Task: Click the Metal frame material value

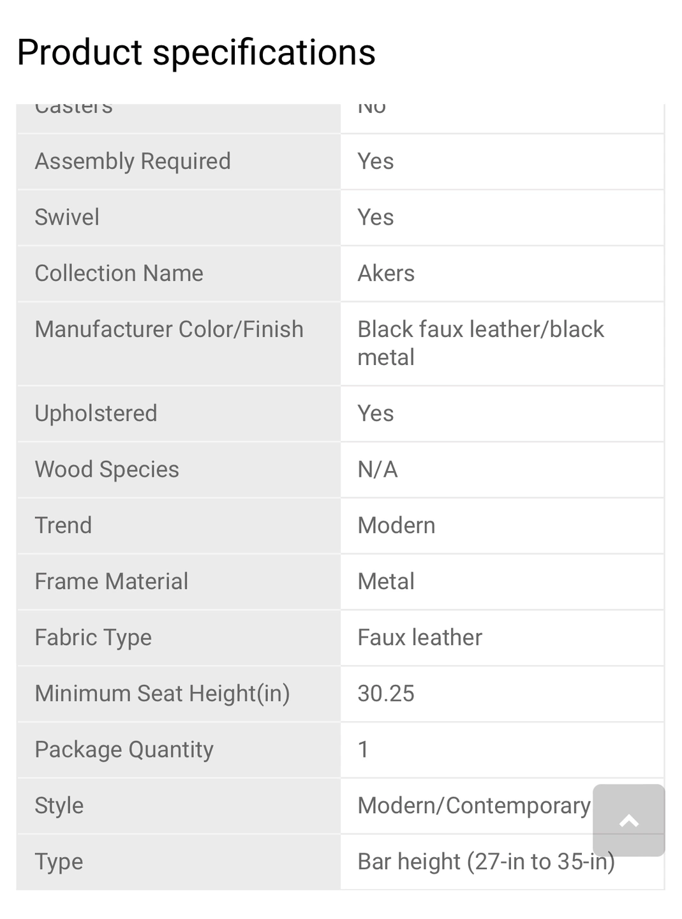Action: coord(386,582)
